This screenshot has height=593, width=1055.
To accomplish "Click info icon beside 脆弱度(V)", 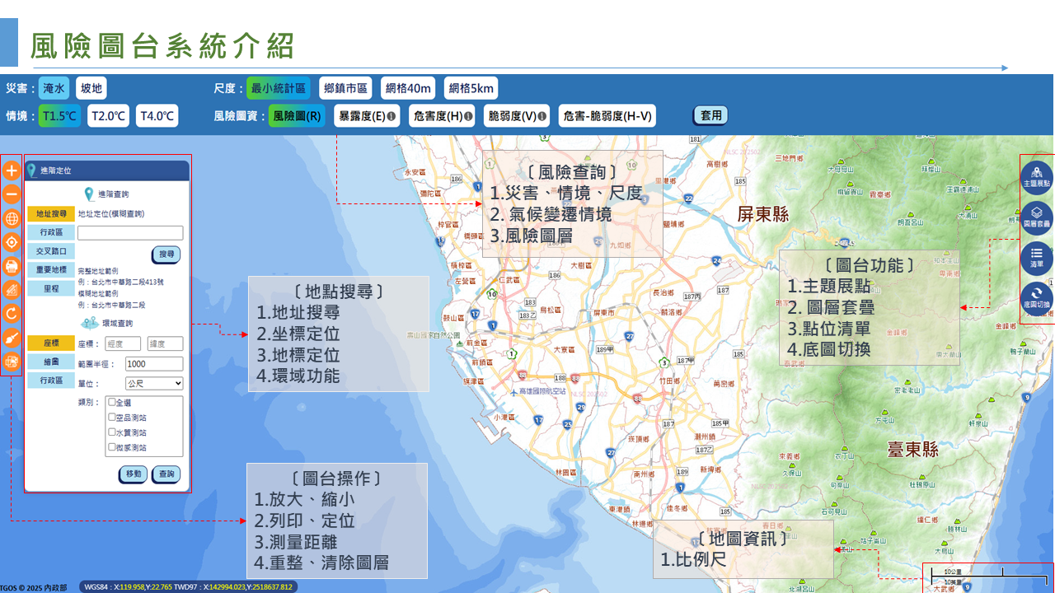I will pos(542,116).
